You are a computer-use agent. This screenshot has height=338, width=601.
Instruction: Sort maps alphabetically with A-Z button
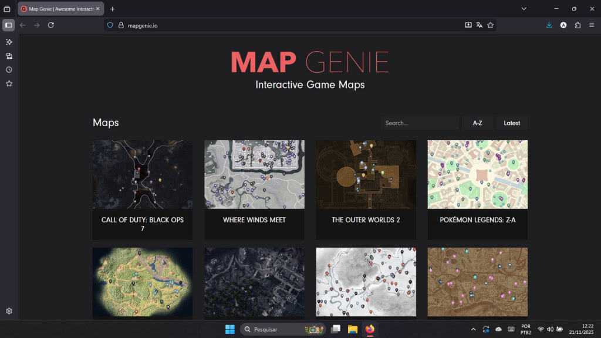click(x=477, y=123)
